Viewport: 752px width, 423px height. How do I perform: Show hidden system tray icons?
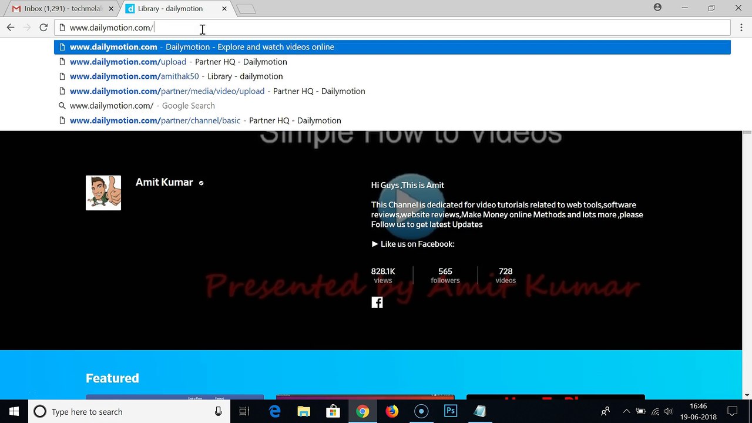[626, 411]
